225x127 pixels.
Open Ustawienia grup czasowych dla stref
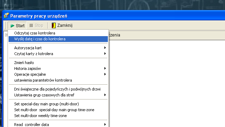(58, 95)
